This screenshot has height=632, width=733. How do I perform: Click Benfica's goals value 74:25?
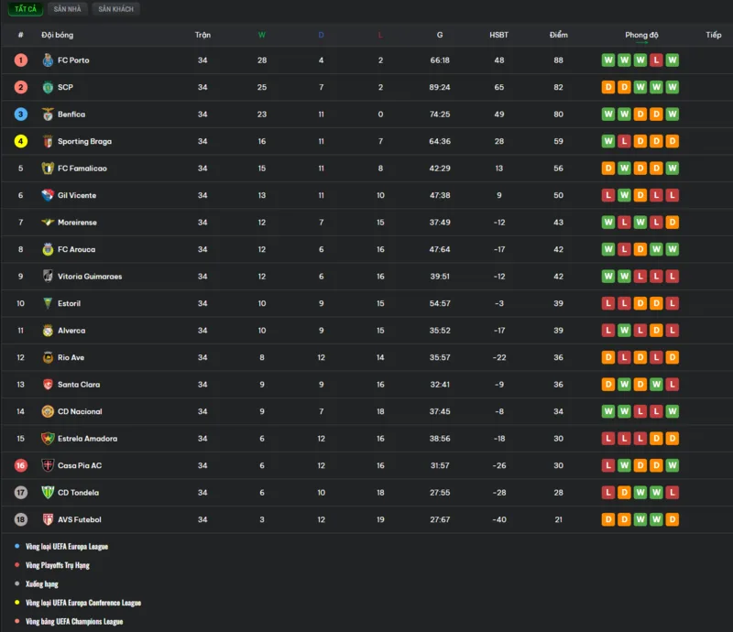(x=440, y=114)
